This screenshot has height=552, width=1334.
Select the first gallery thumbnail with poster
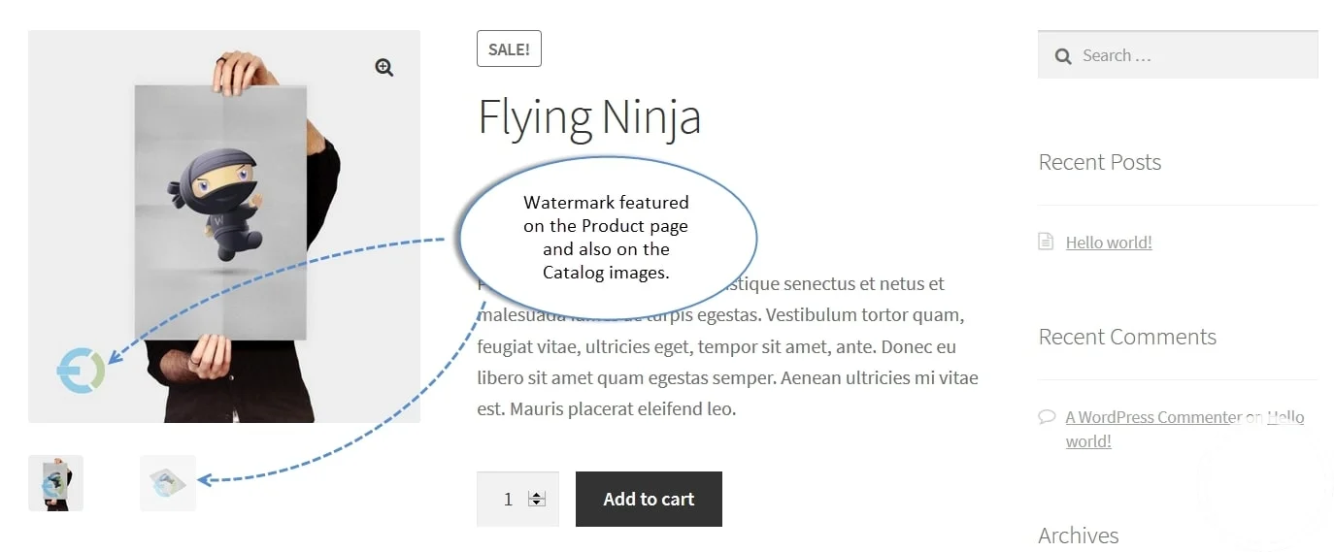(x=55, y=482)
